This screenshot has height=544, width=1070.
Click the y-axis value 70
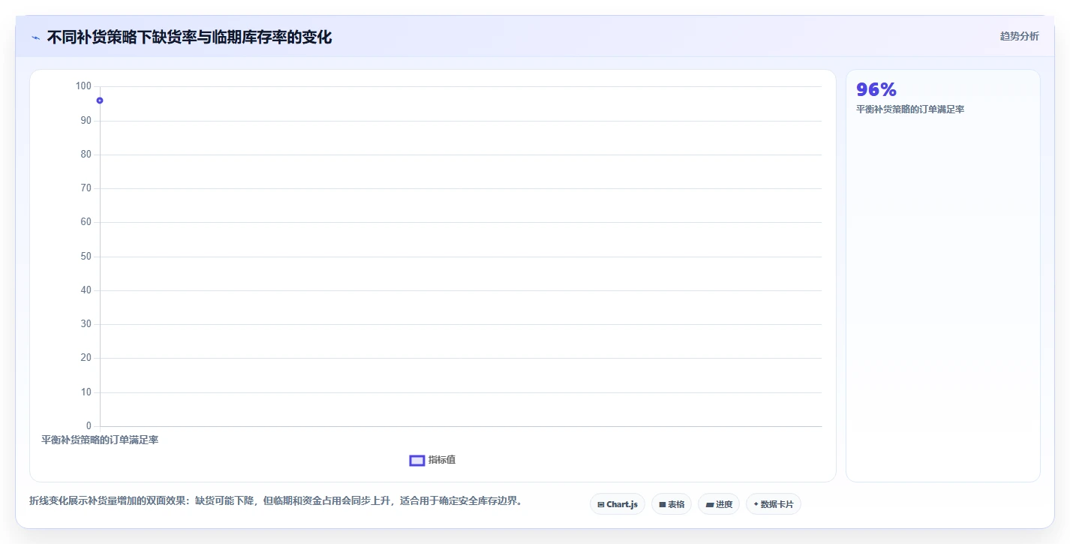click(x=86, y=188)
